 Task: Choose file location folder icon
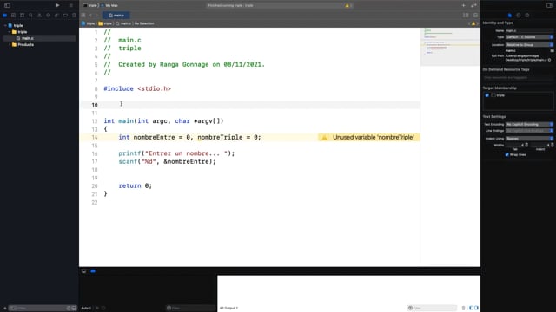[553, 50]
